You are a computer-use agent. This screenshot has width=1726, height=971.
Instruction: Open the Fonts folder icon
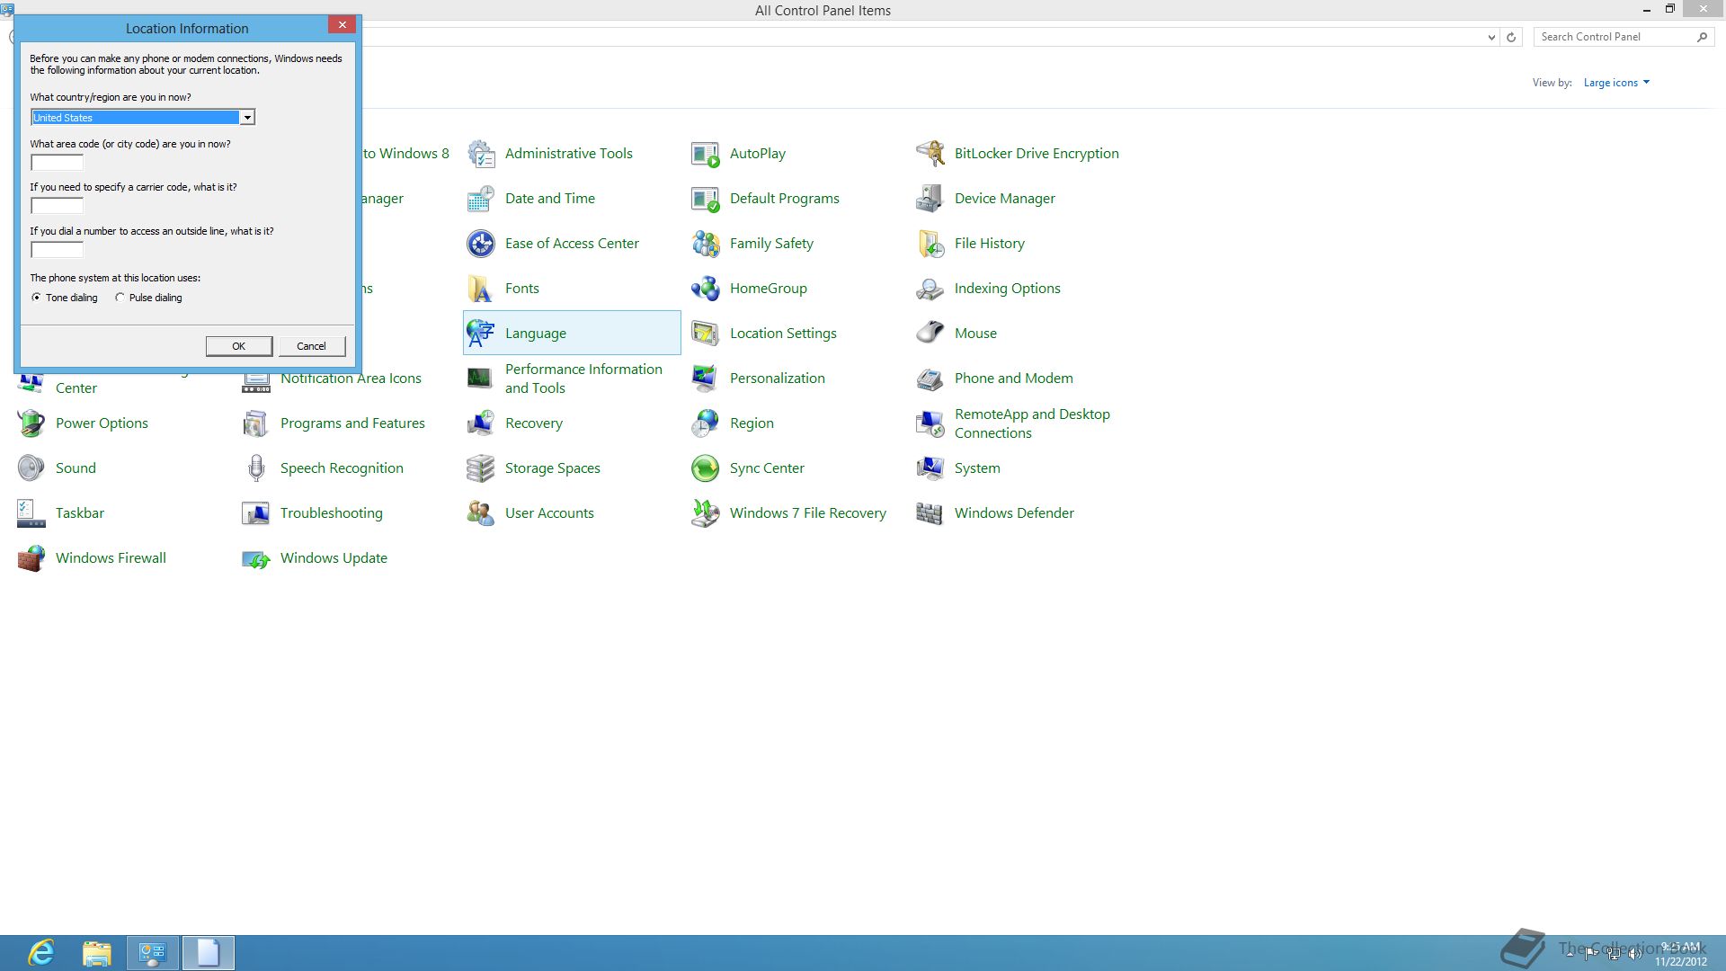[x=481, y=289]
